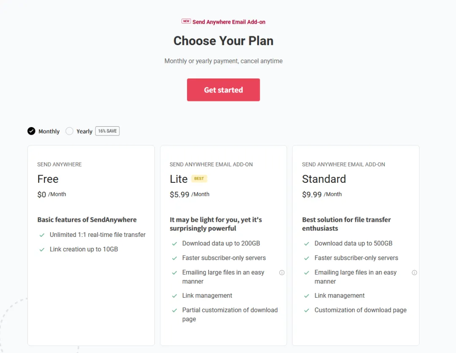Screen dimensions: 456x353
Task: Select the Monthly billing option
Action: click(32, 131)
